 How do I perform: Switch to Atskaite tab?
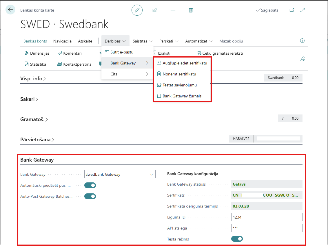(85, 41)
